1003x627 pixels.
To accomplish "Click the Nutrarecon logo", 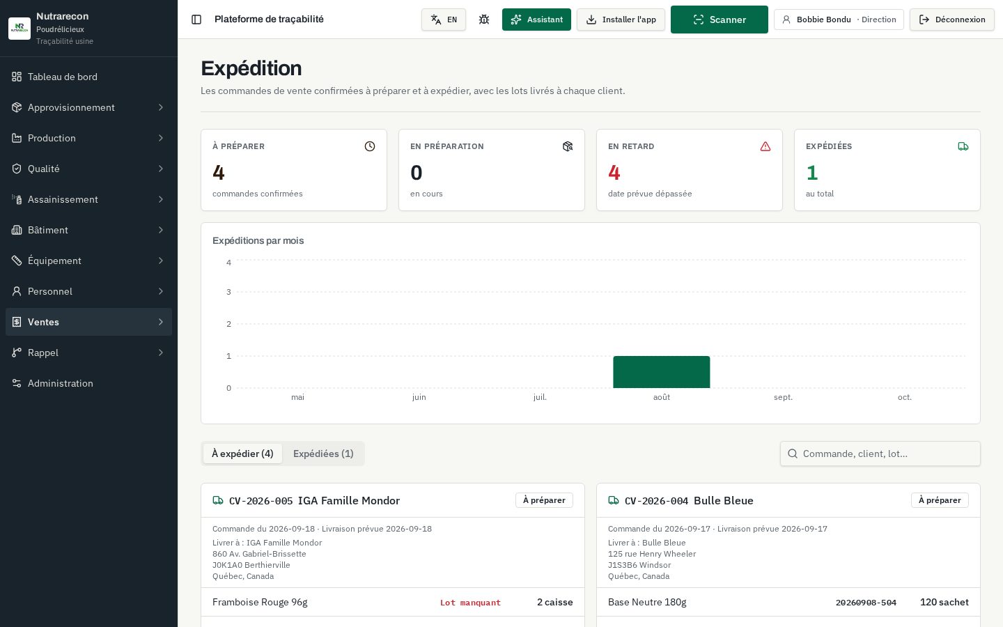I will [20, 29].
